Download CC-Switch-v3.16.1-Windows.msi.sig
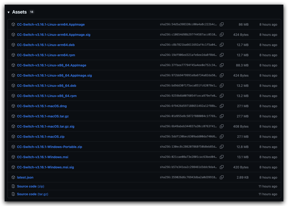Image resolution: width=288 pixels, height=206 pixels. click(46, 167)
